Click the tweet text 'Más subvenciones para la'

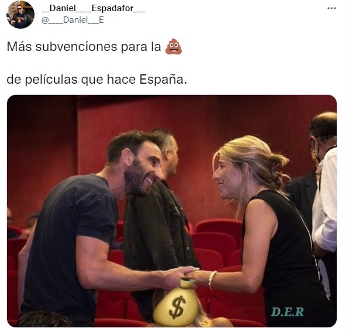tap(84, 47)
